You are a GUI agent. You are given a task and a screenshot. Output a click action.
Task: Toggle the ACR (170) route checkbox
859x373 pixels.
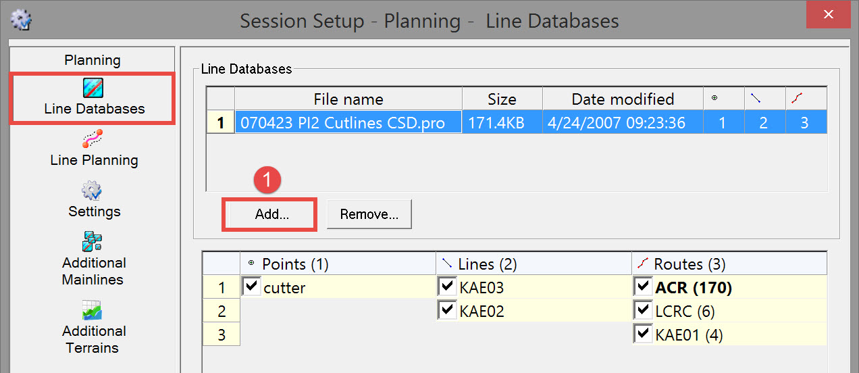642,287
